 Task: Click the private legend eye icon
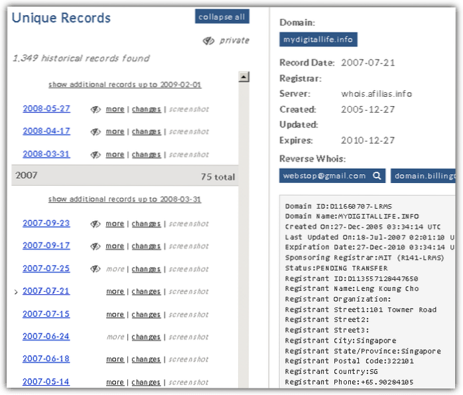(208, 41)
